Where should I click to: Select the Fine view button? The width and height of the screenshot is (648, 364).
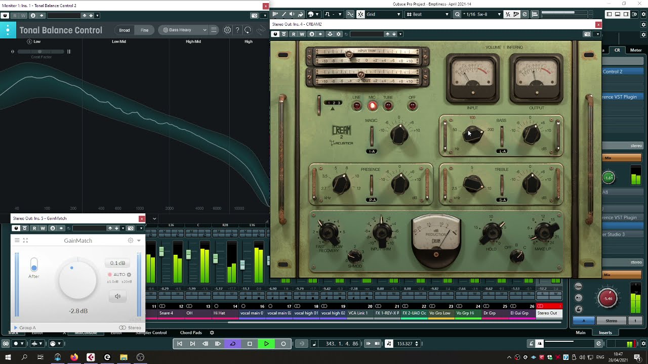[x=144, y=30]
